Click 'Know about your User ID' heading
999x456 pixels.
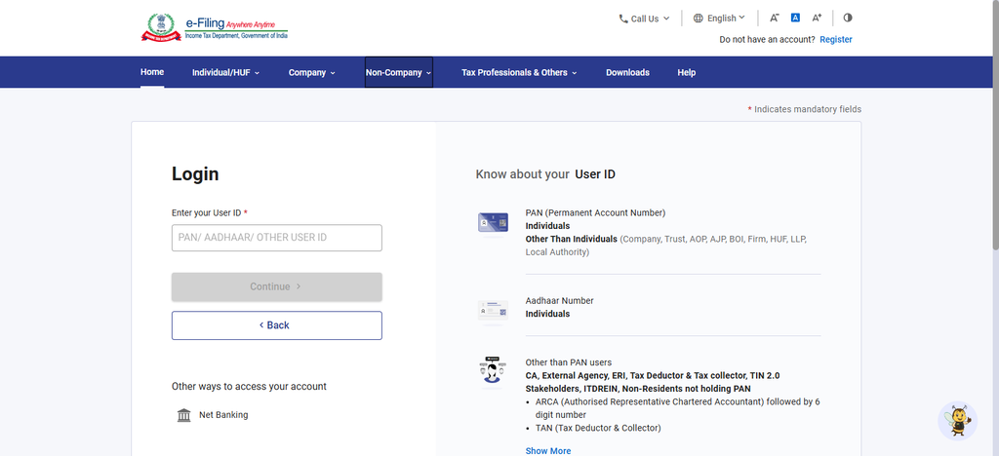[545, 174]
